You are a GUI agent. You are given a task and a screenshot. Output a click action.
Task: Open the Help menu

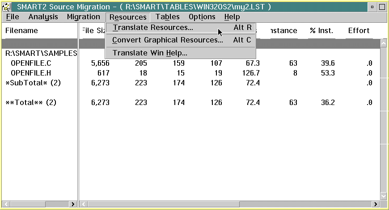[x=232, y=17]
